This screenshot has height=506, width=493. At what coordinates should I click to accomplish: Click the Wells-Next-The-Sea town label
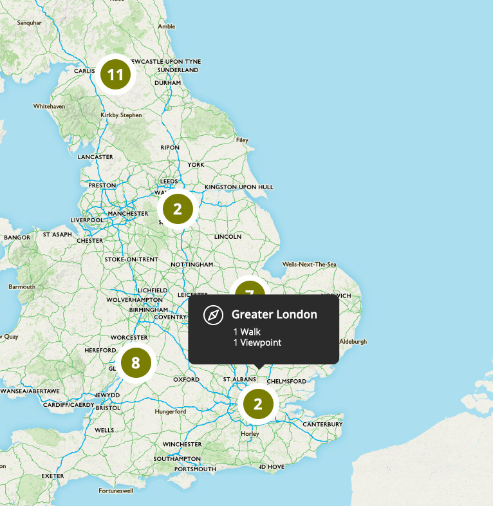click(310, 265)
